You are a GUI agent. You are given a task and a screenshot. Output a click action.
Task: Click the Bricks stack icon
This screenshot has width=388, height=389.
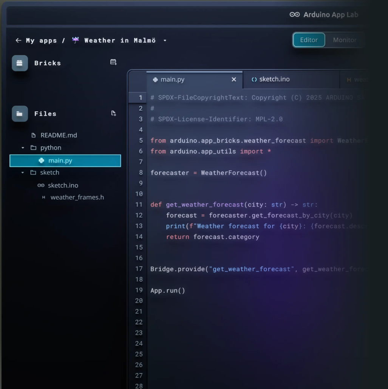pos(20,63)
